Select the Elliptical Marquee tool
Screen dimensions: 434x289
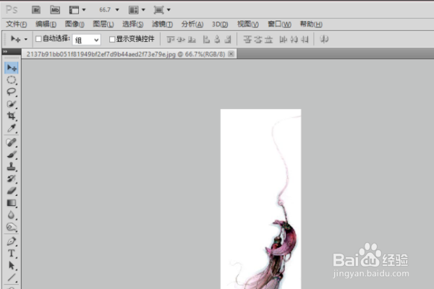pos(12,80)
